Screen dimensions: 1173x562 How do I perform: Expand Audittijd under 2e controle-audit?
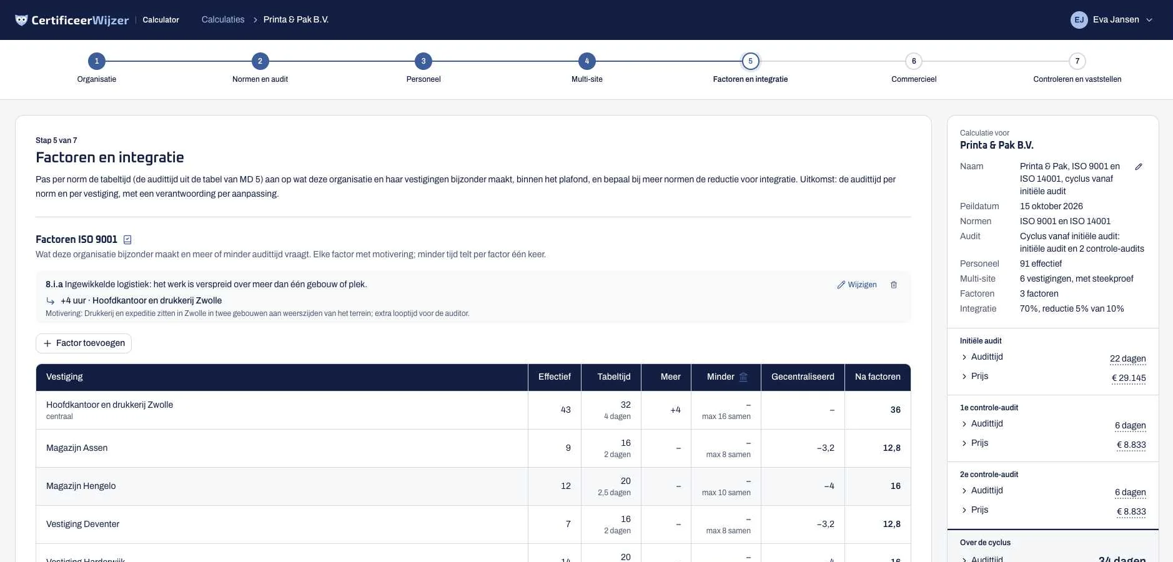(982, 490)
